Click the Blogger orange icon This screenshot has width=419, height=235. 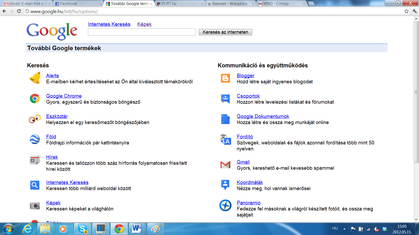[x=225, y=78]
